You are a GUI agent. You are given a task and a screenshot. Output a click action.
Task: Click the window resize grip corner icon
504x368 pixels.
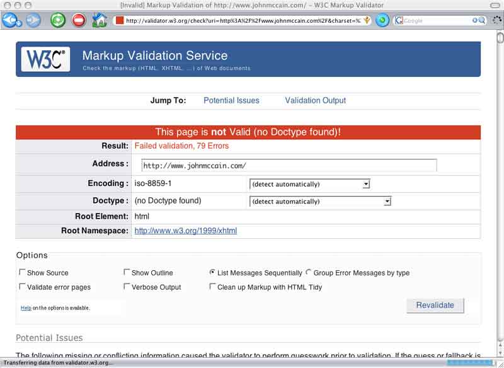click(500, 364)
